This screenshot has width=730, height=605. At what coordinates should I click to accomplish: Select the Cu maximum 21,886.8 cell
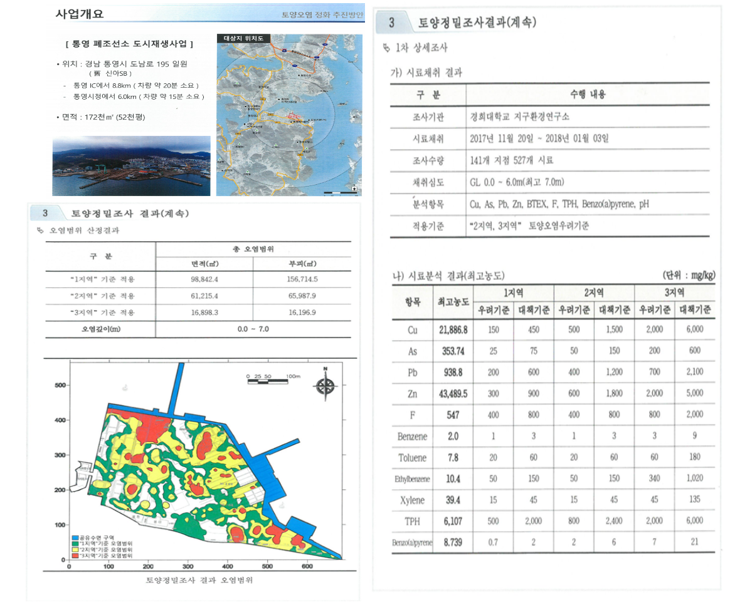453,330
